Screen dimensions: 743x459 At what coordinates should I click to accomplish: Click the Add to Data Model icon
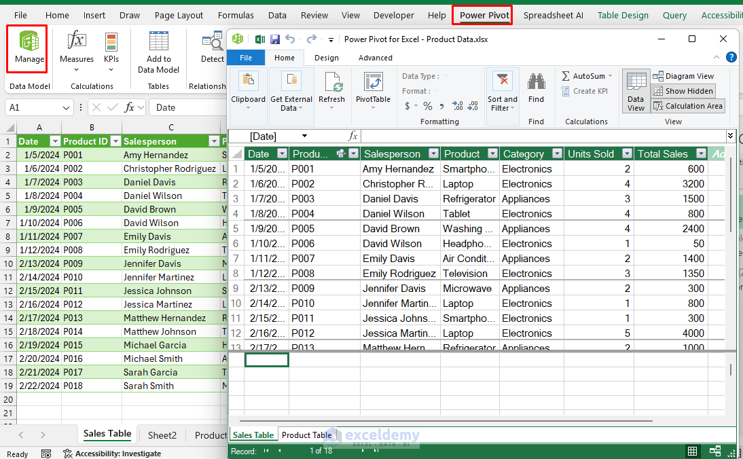[158, 42]
